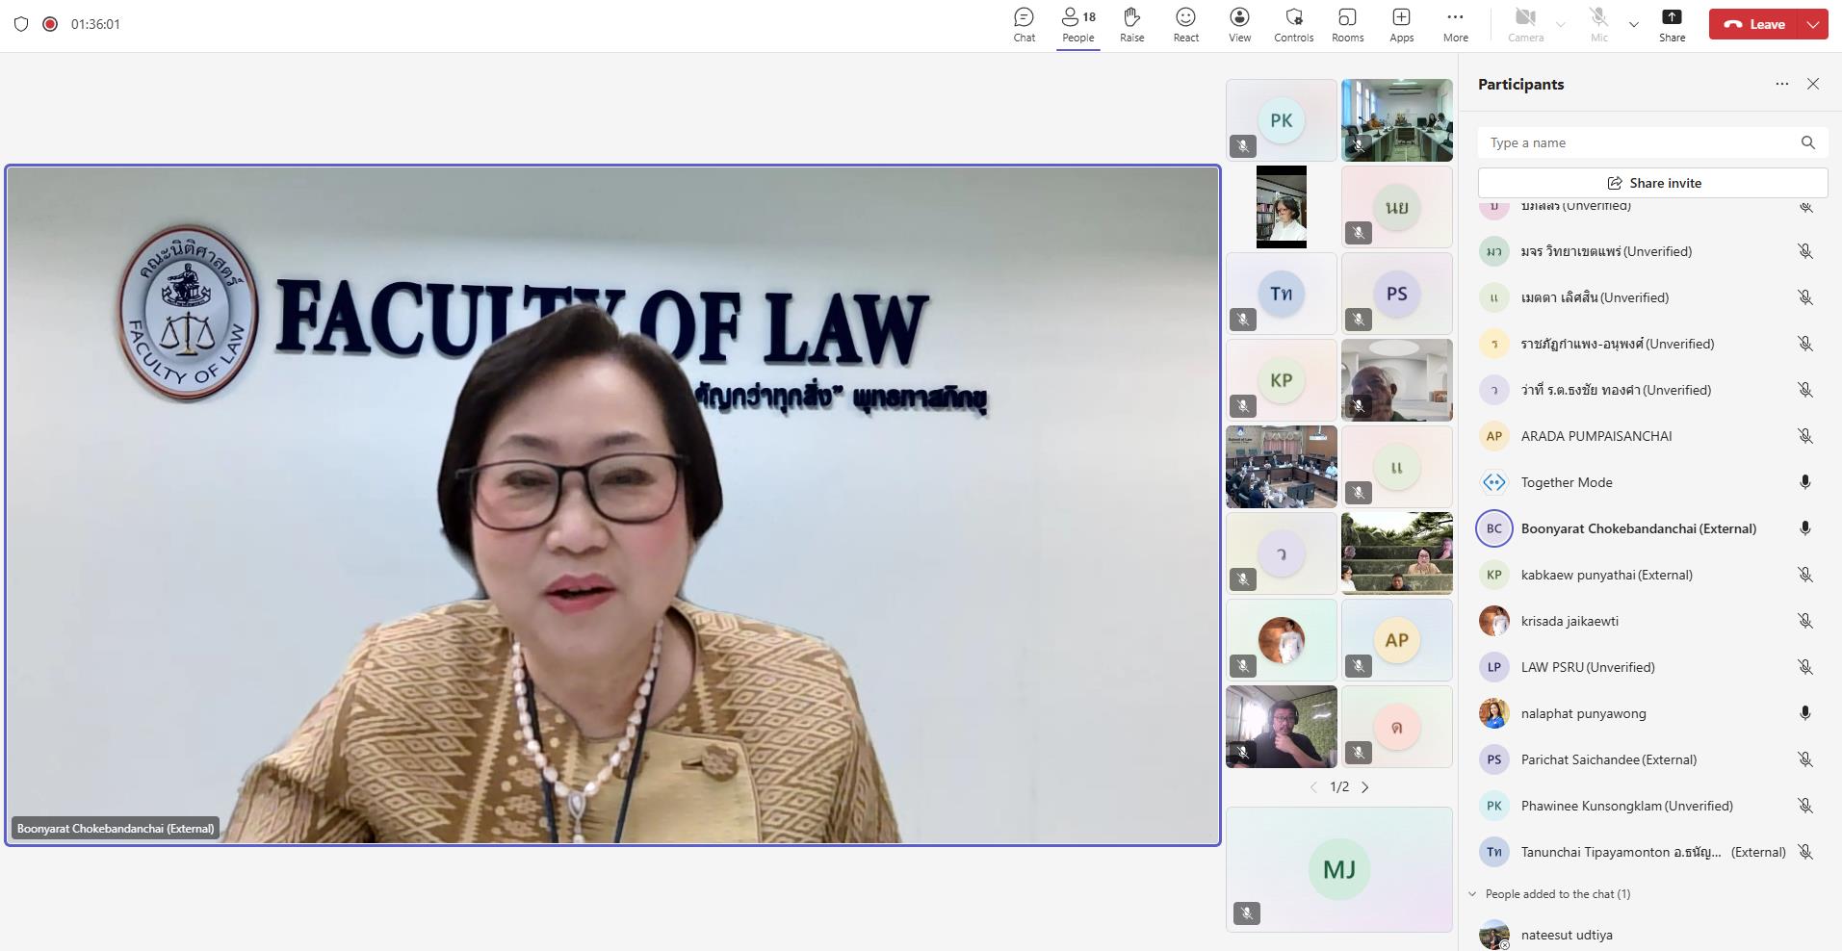
Task: Expand microphone options dropdown arrow
Action: [x=1633, y=25]
